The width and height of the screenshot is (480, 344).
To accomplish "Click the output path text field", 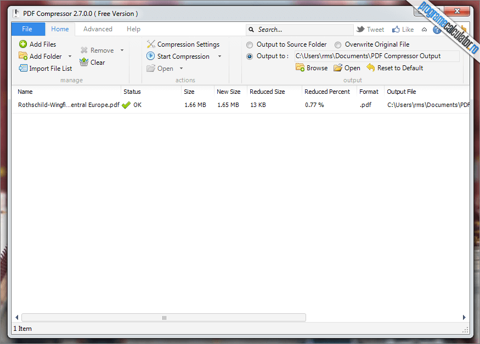I will (x=377, y=57).
